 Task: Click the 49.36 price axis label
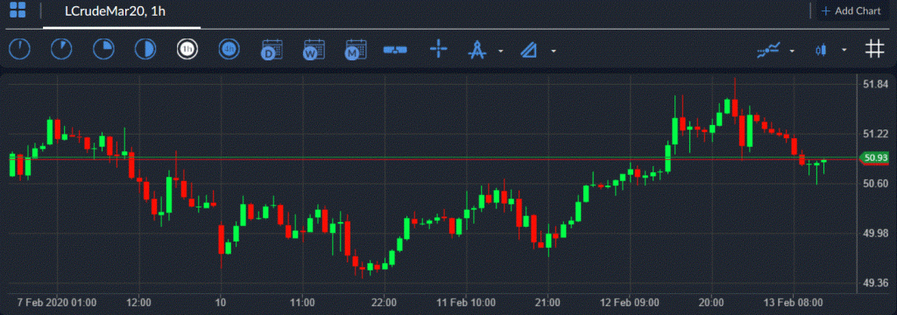point(875,283)
